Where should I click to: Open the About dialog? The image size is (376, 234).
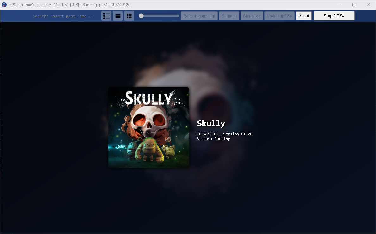304,15
